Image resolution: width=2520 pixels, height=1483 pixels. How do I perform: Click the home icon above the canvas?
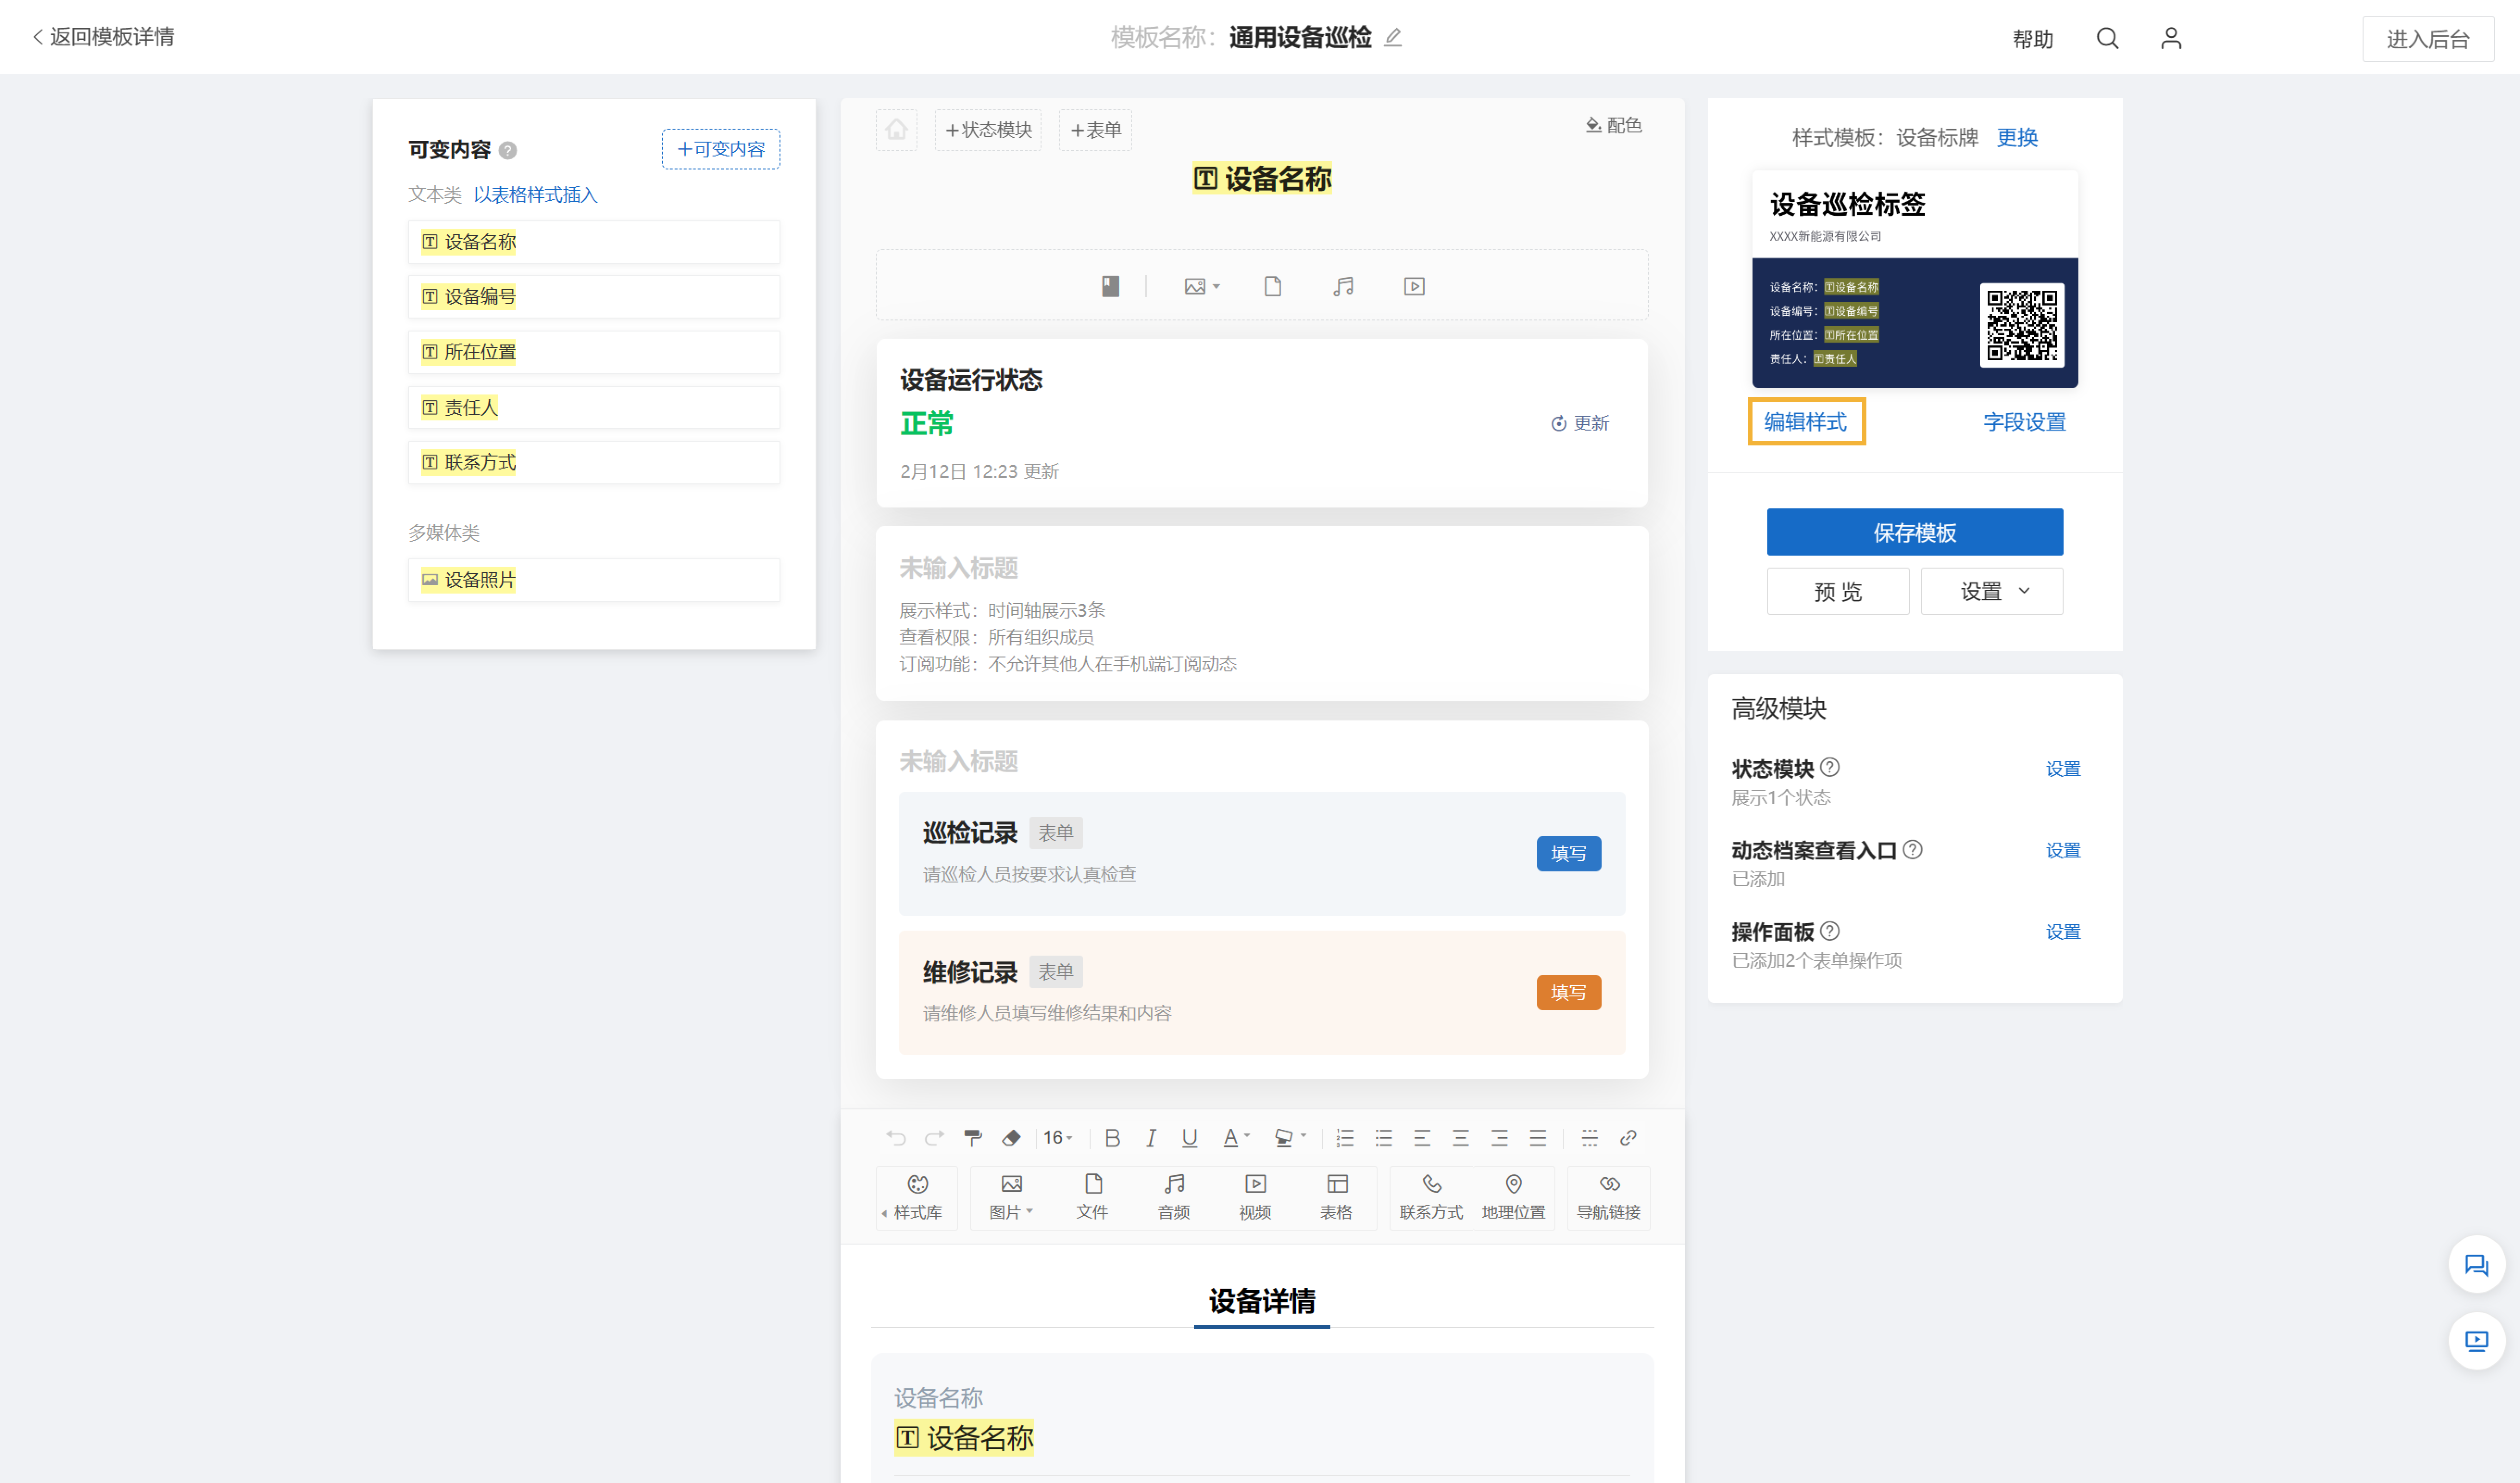896,130
